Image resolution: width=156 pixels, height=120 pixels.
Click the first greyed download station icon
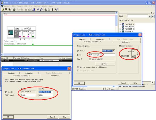click(x=26, y=10)
